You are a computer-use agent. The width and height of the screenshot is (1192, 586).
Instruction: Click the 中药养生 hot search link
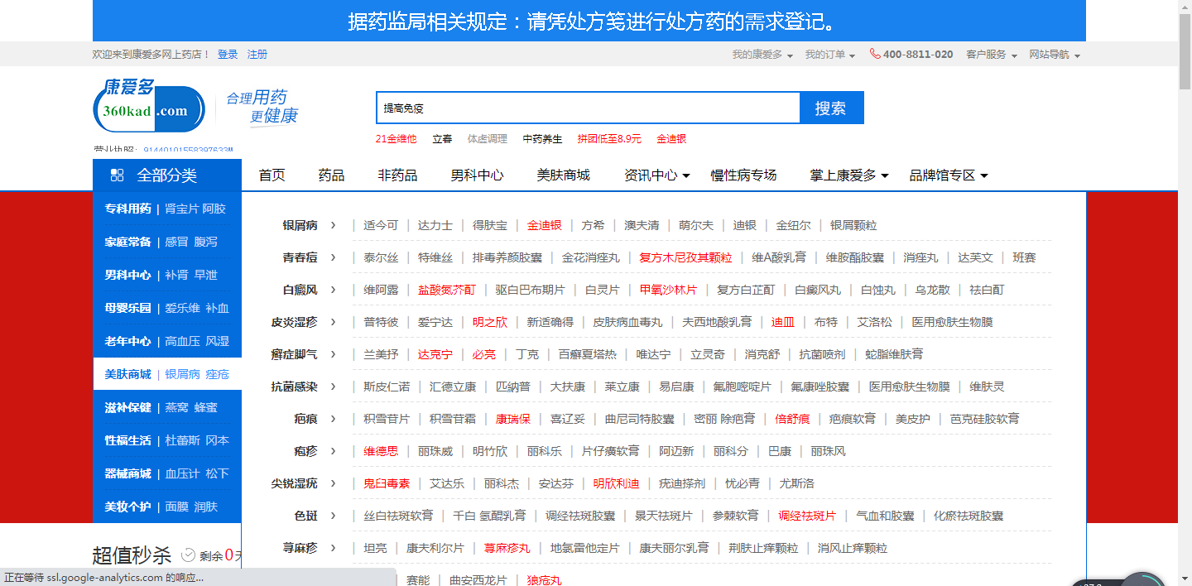coord(542,139)
